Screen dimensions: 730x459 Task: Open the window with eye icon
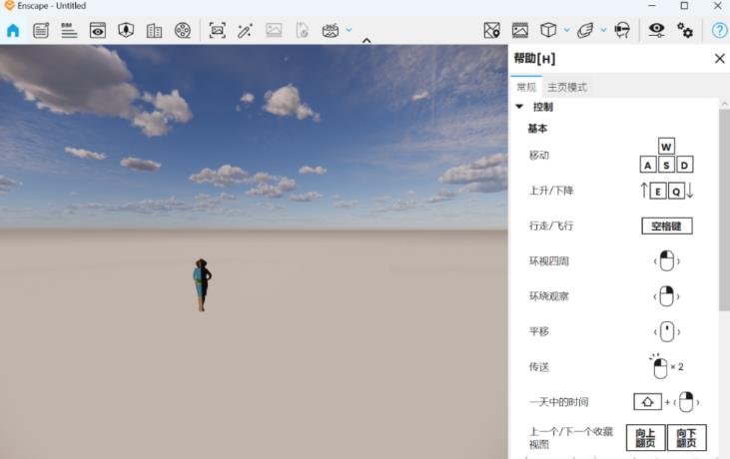(x=97, y=30)
